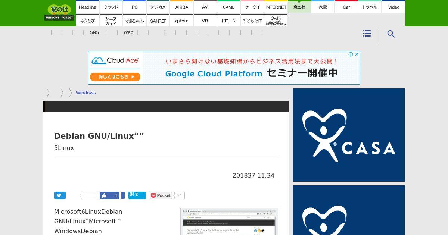Viewport: 448px width, 235px height.
Task: Switch to the INTERNET tab
Action: pyautogui.click(x=276, y=7)
